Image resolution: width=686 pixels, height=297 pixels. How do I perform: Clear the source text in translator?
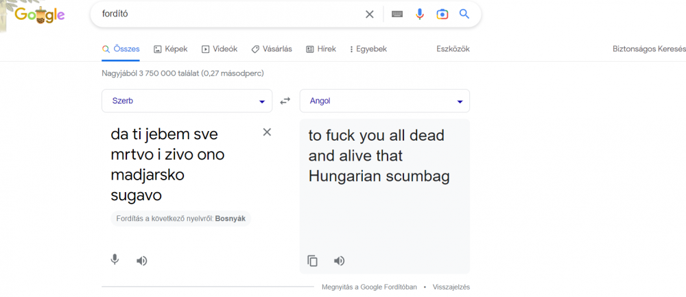tap(267, 132)
